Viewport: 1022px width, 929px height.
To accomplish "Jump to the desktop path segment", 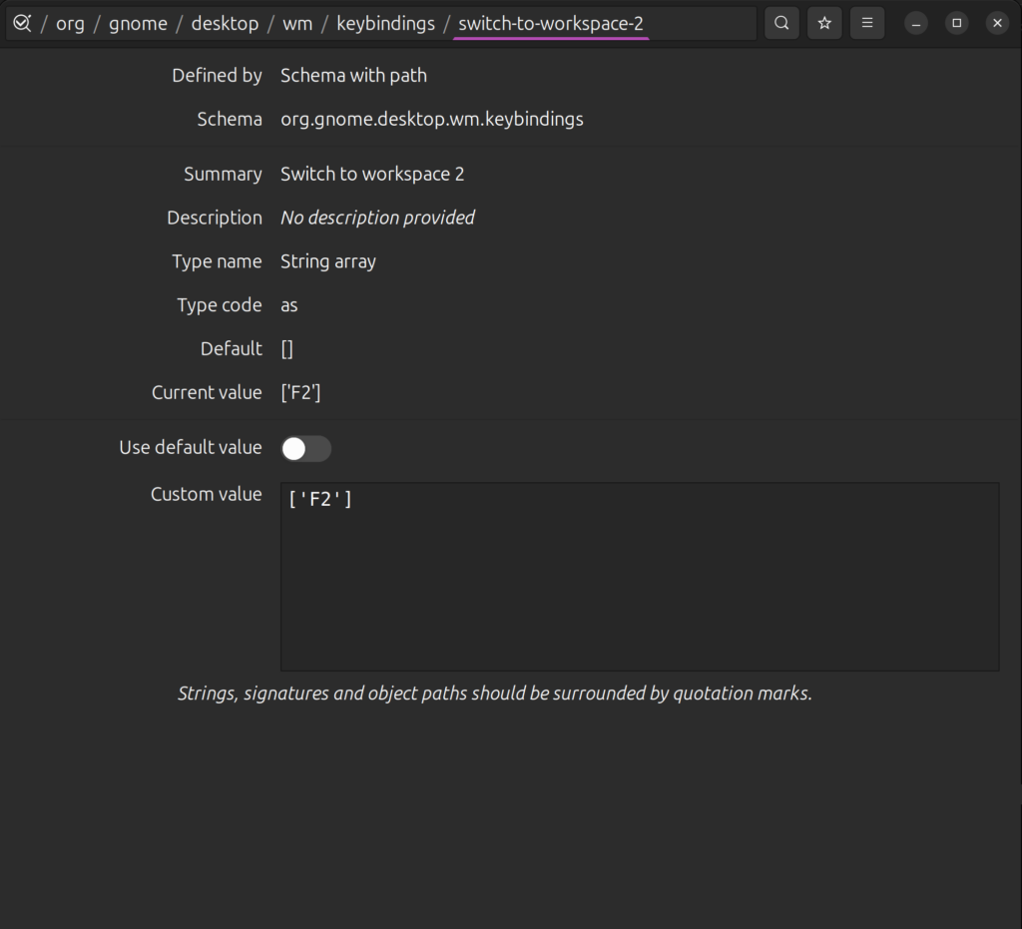I will click(x=225, y=24).
